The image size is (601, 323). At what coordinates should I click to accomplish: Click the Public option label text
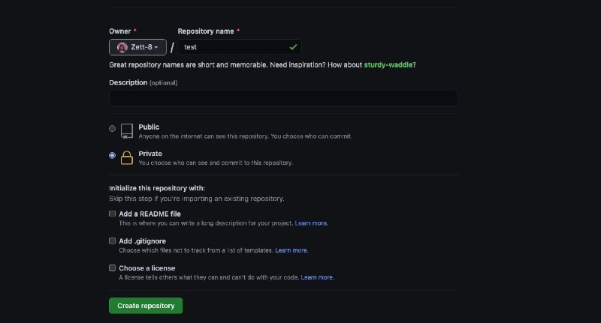[149, 127]
